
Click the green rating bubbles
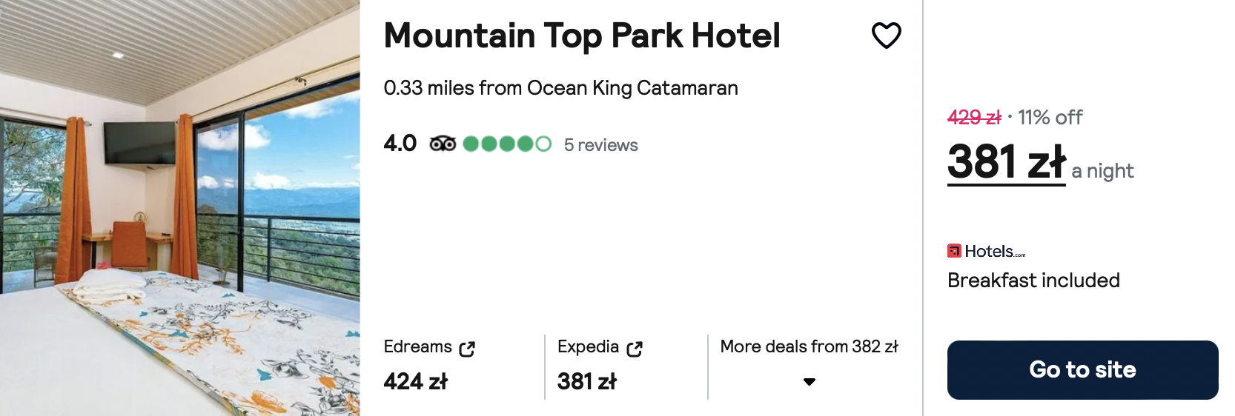pos(507,144)
